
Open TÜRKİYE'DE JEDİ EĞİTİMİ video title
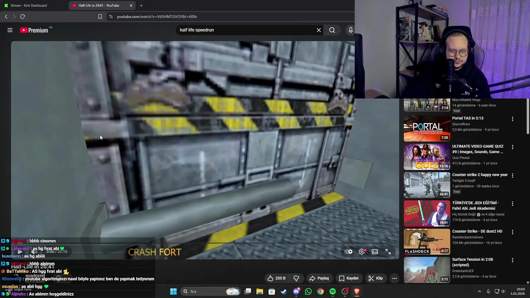tap(475, 206)
